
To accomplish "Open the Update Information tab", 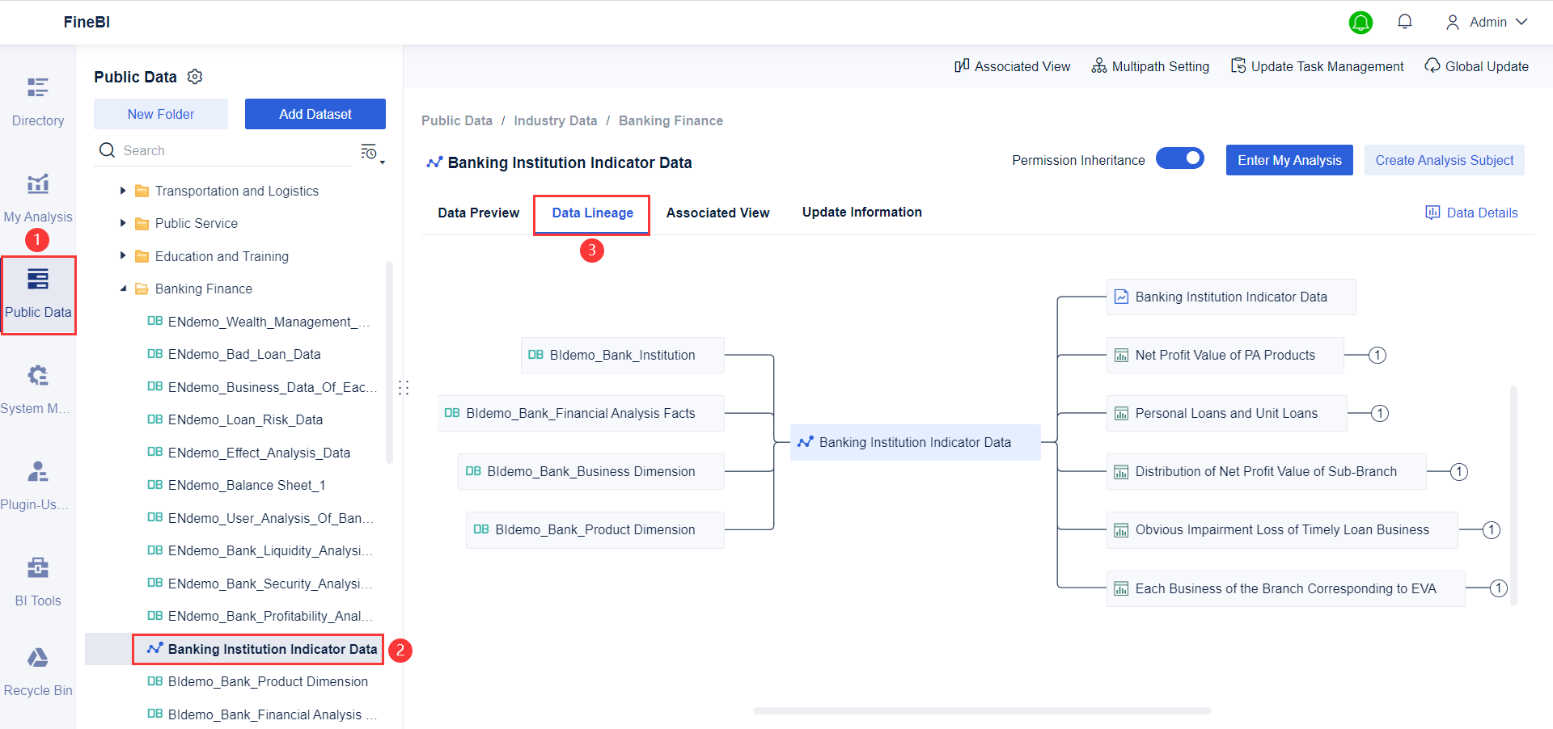I will [x=861, y=213].
